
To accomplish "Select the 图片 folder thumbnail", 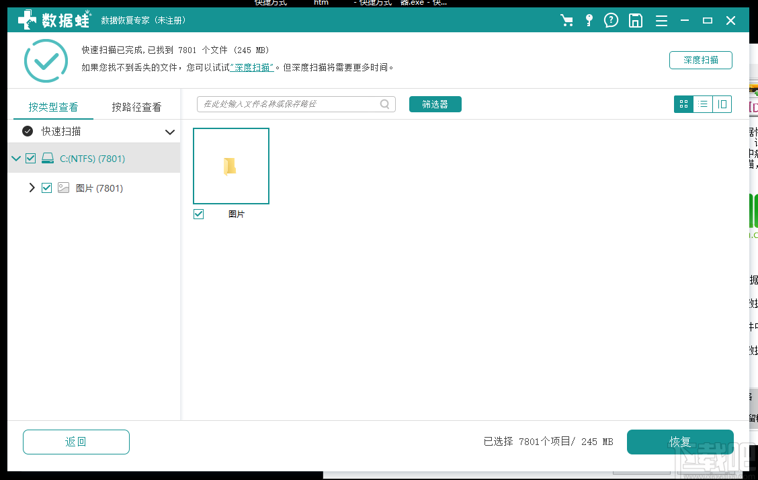I will tap(231, 166).
